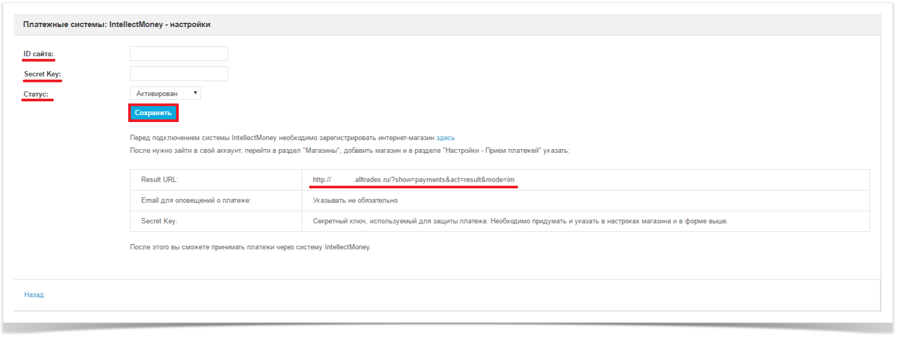The width and height of the screenshot is (900, 338).
Task: Go back via the Назад link
Action: [34, 295]
